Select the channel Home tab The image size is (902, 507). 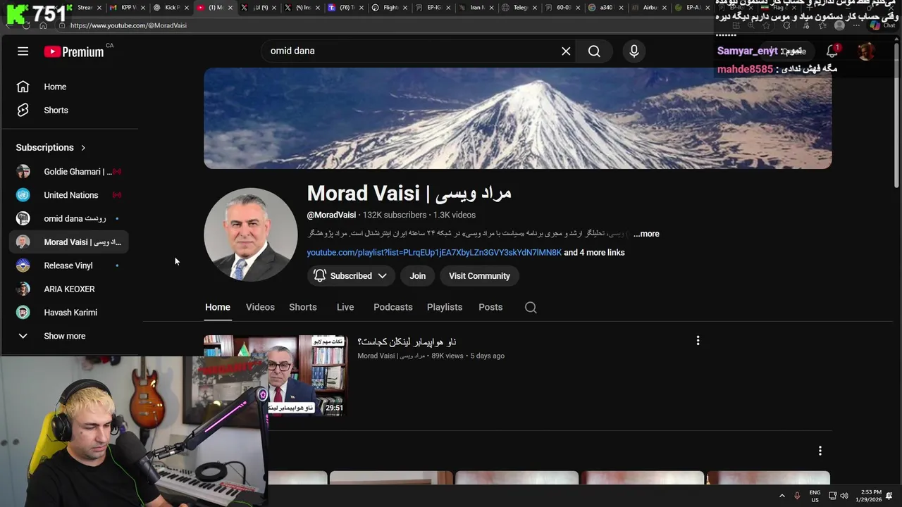(x=218, y=307)
